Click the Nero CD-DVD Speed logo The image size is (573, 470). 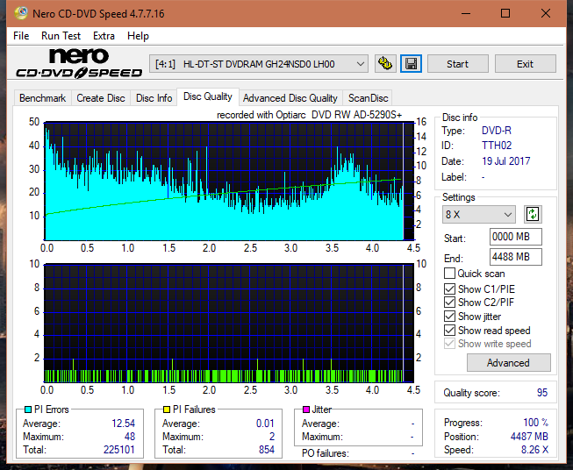(79, 63)
